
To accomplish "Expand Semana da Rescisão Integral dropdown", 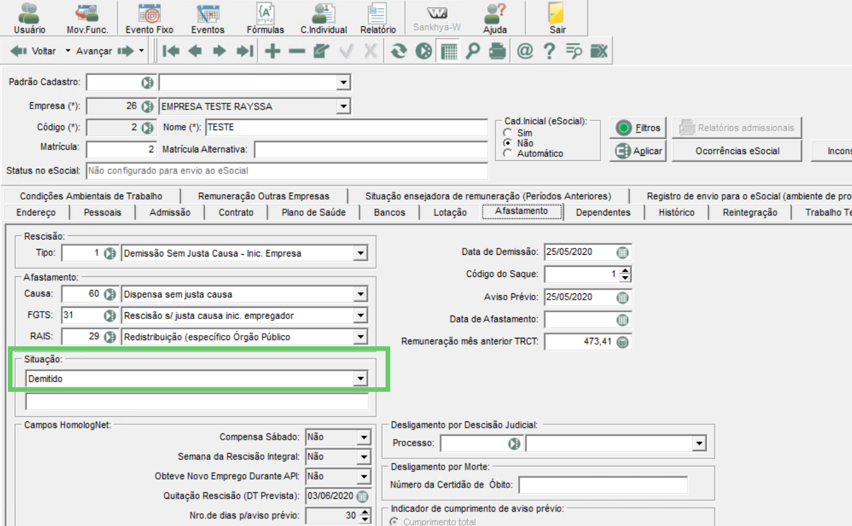I will pos(364,457).
